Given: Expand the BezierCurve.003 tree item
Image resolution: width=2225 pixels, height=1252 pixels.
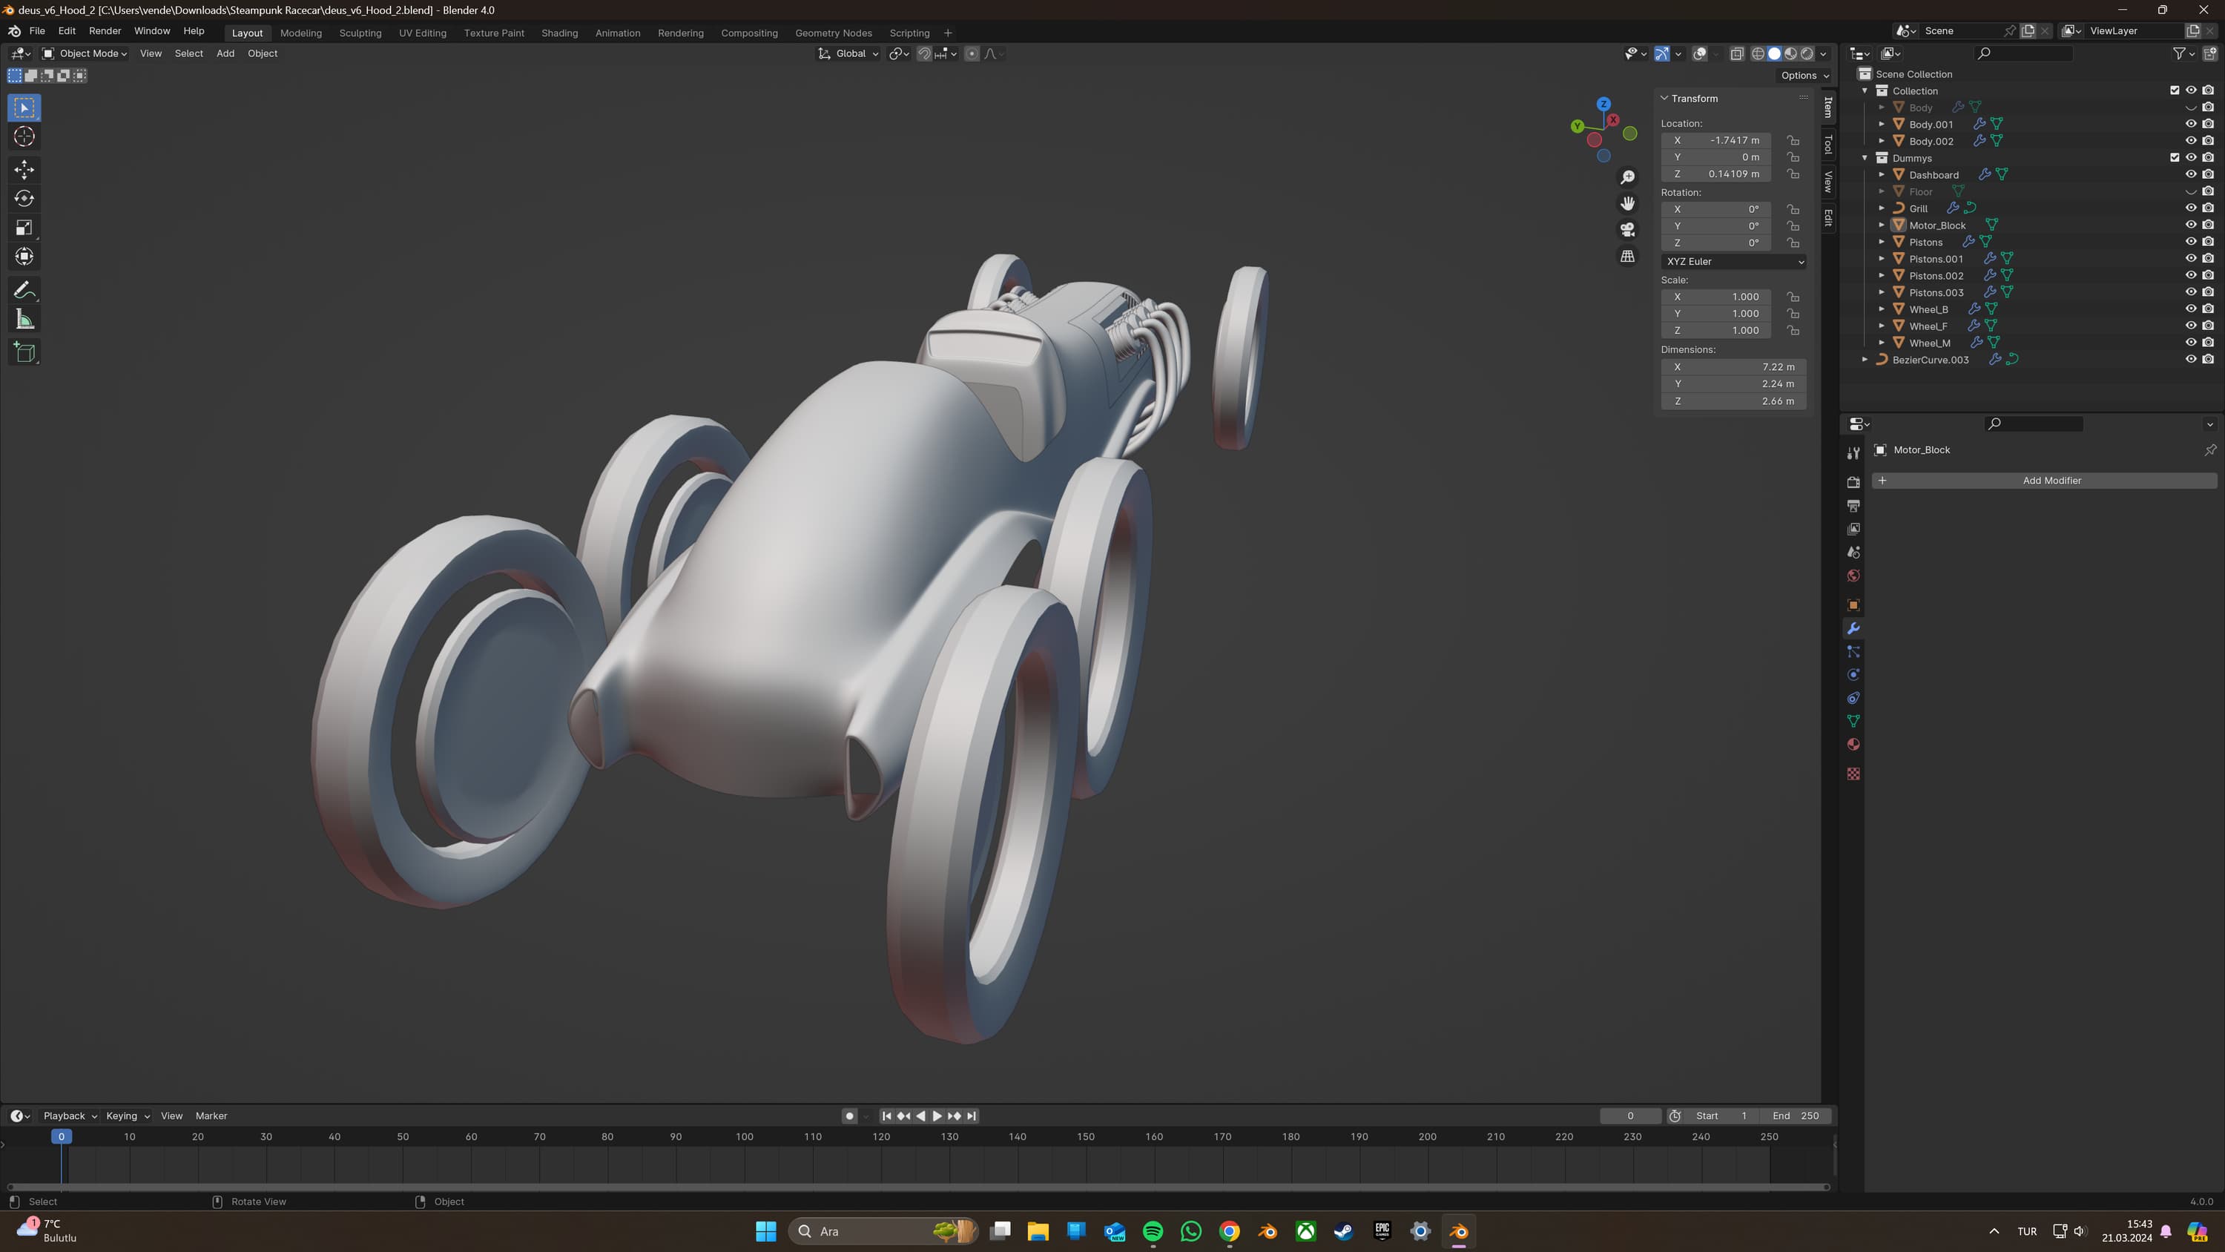Looking at the screenshot, I should [x=1865, y=360].
